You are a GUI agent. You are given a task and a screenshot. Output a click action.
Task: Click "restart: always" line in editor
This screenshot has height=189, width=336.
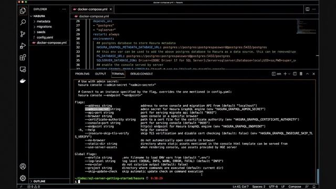tap(106, 34)
